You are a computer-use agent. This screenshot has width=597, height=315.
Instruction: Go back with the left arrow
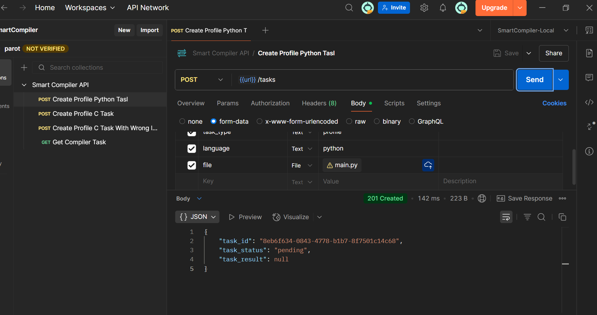pyautogui.click(x=4, y=8)
